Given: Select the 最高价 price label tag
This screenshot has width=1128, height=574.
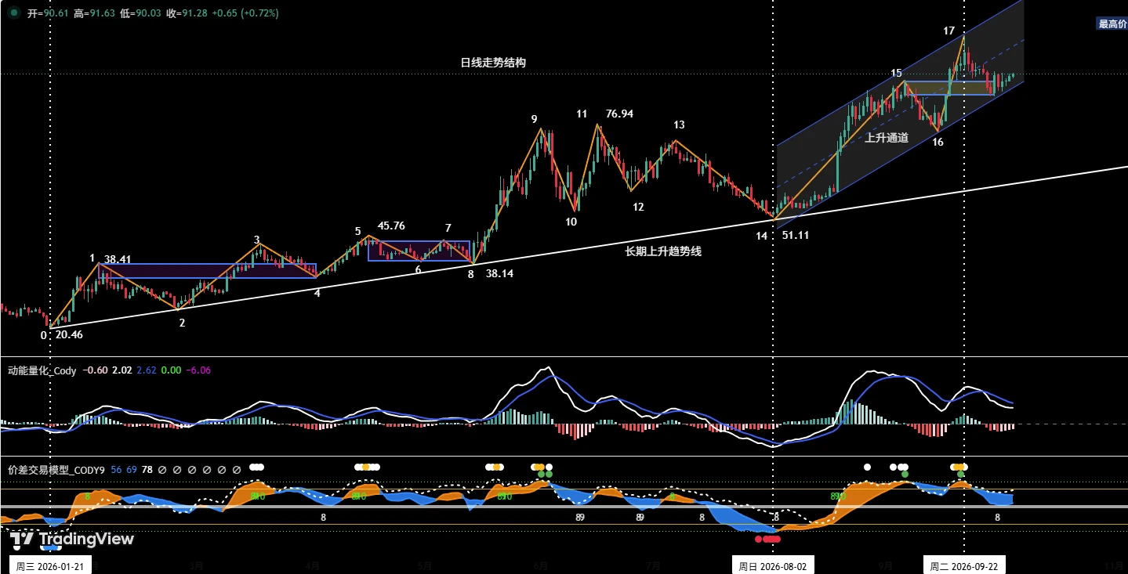Looking at the screenshot, I should coord(1112,24).
